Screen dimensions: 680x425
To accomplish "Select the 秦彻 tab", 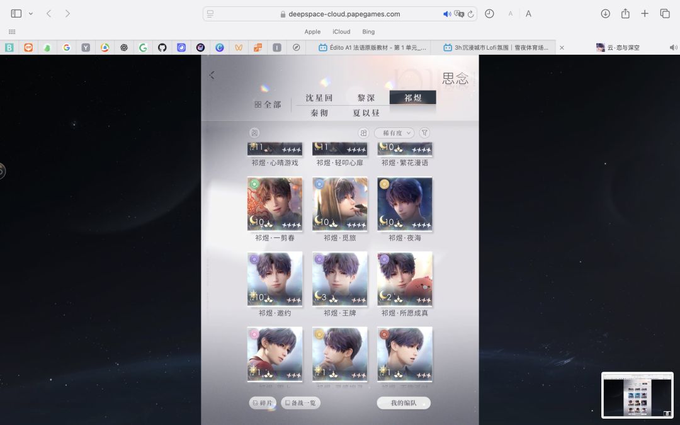I will (319, 113).
